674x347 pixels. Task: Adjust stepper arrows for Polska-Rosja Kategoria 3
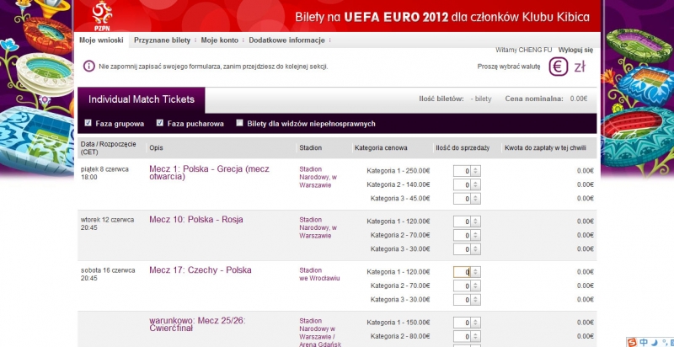pos(475,249)
